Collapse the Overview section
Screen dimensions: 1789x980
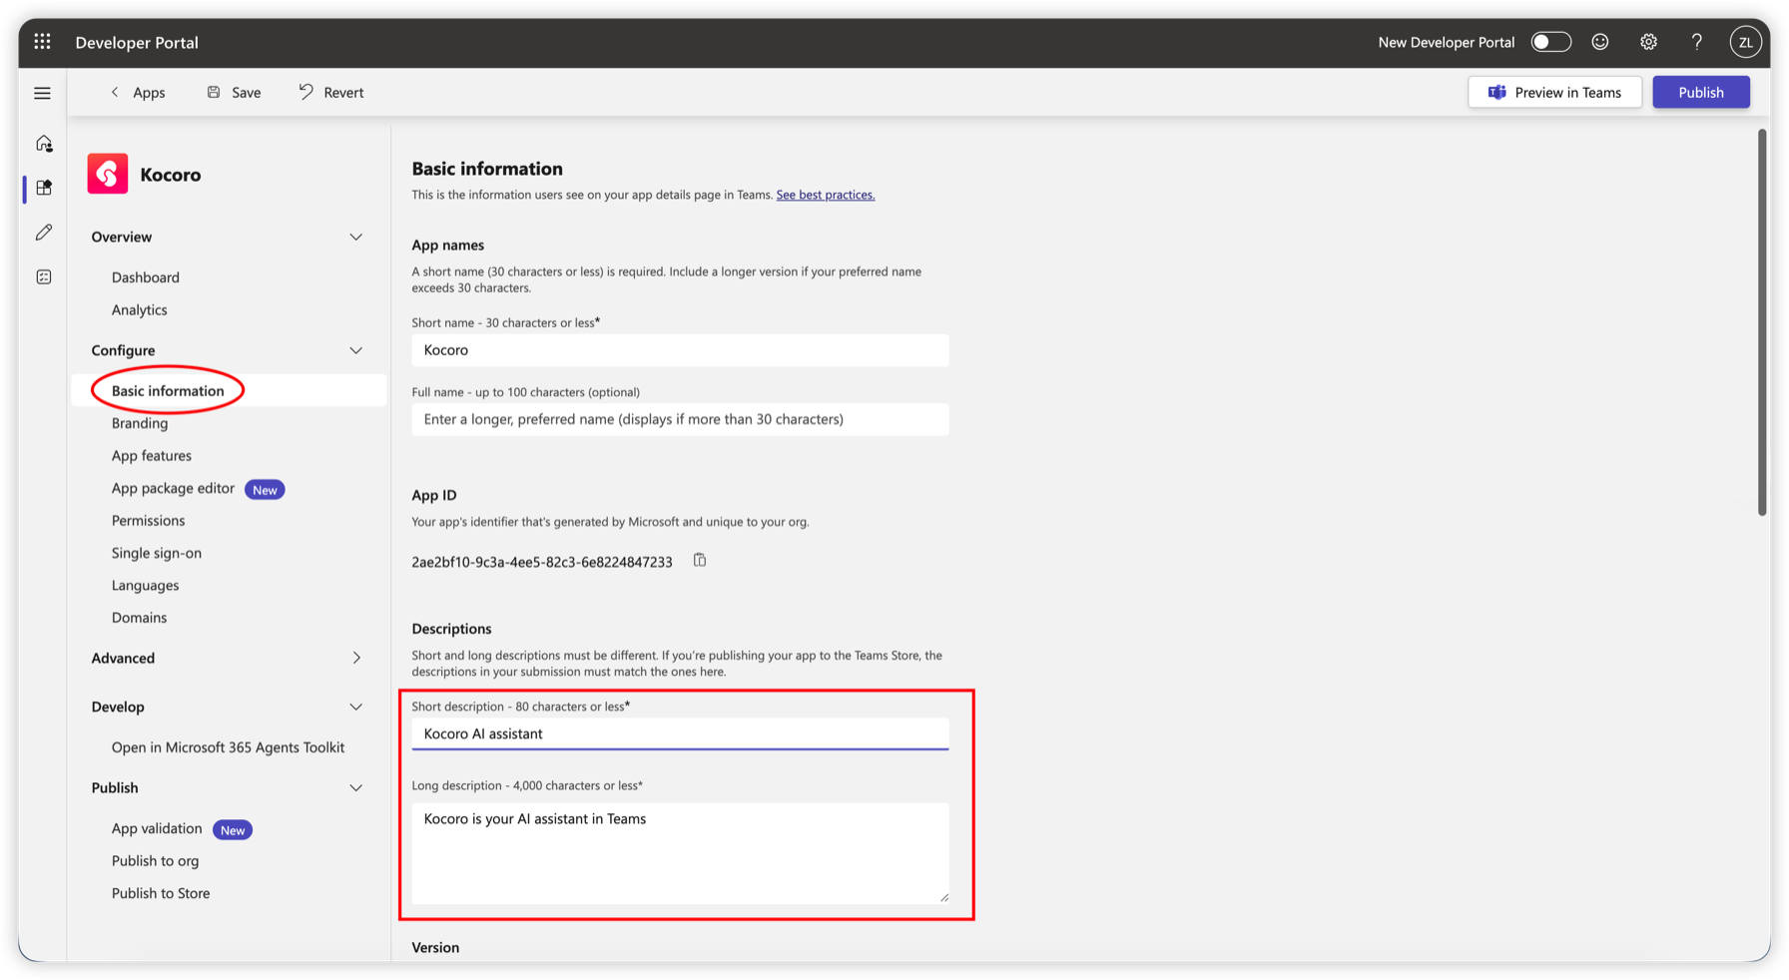tap(355, 237)
